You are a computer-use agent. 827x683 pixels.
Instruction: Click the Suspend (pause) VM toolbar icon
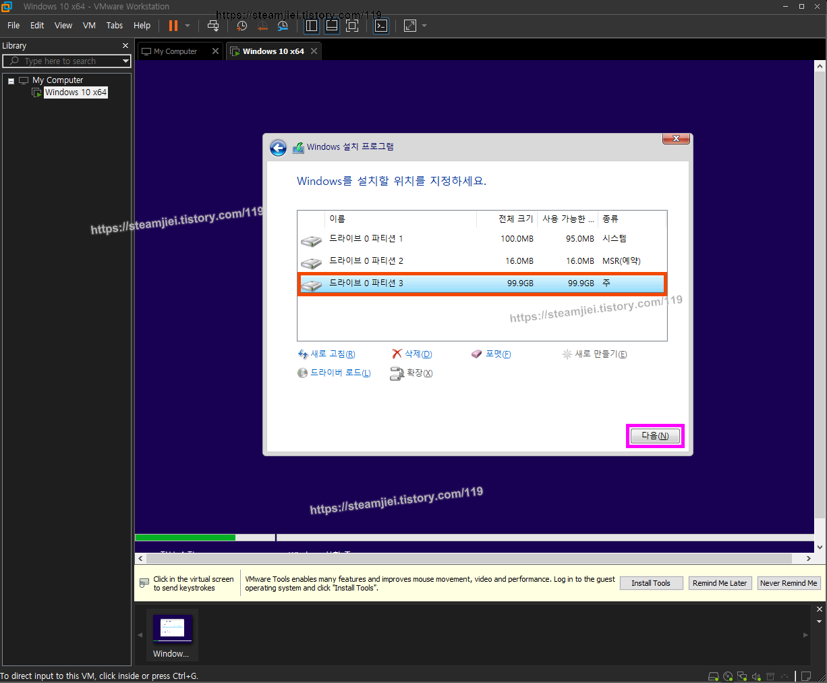173,26
